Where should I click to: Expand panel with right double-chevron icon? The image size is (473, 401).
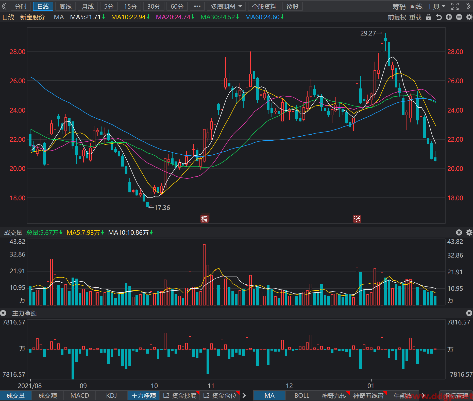coord(468,6)
